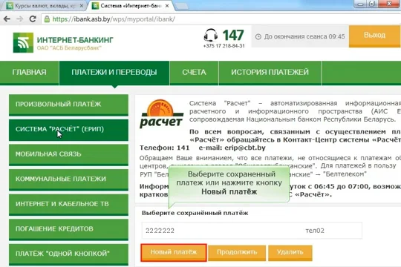Screen dimensions: 401x267
Task: Close the browser window
Action: point(389,4)
